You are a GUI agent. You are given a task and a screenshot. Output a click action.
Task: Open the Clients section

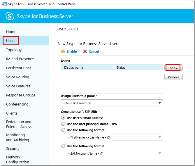12,113
